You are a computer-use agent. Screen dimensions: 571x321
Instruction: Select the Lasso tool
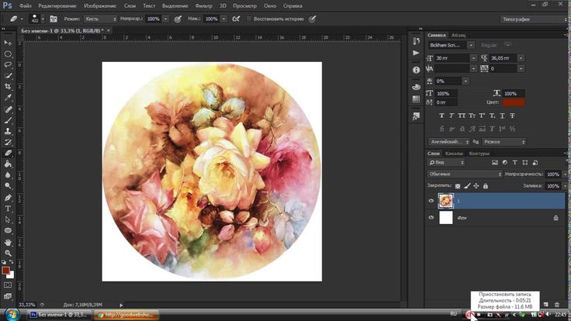click(x=8, y=65)
